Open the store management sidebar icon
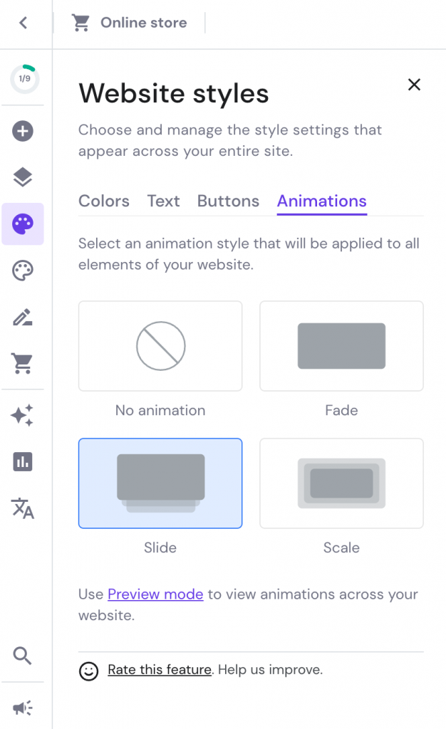The image size is (446, 729). [22, 364]
